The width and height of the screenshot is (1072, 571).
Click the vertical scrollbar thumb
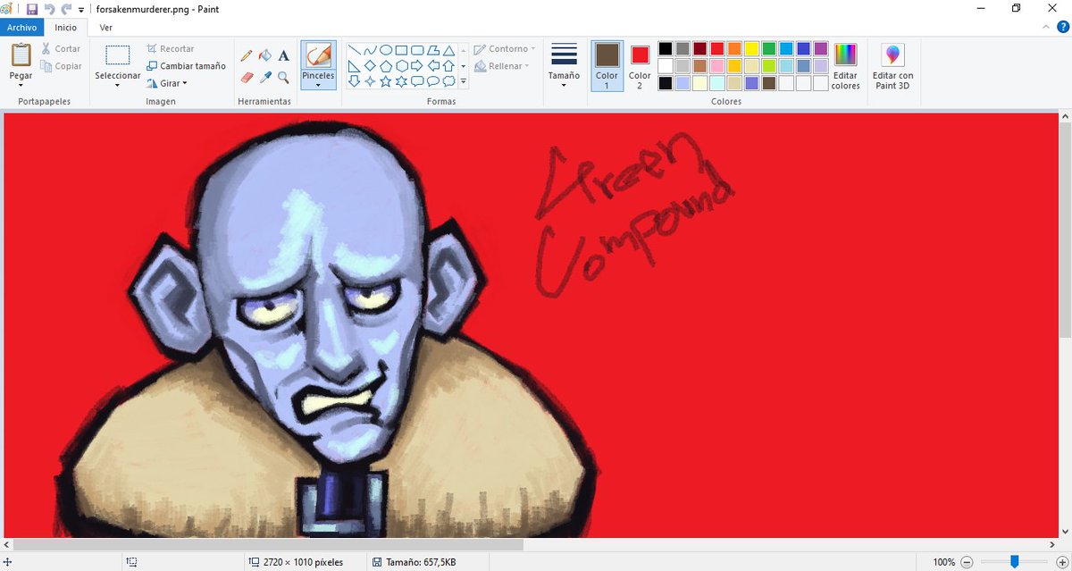1066,231
